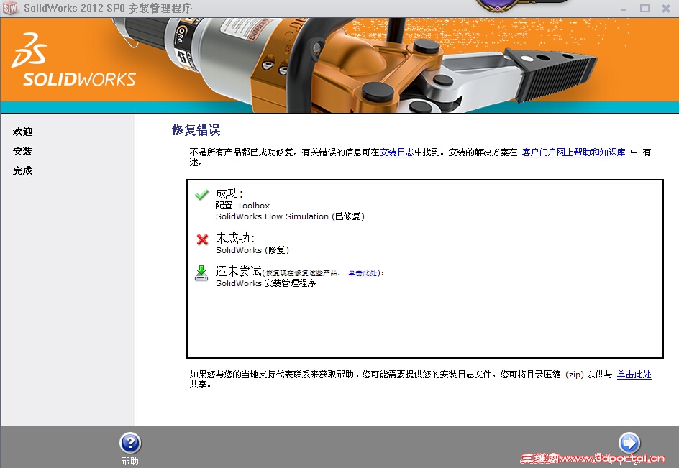The image size is (679, 468).
Task: Click the SolidWorks logo in title bar
Action: coord(9,8)
